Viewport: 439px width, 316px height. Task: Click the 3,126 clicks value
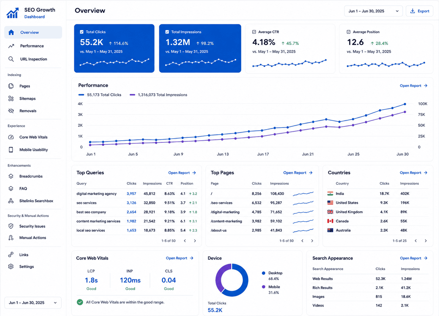[x=131, y=203]
